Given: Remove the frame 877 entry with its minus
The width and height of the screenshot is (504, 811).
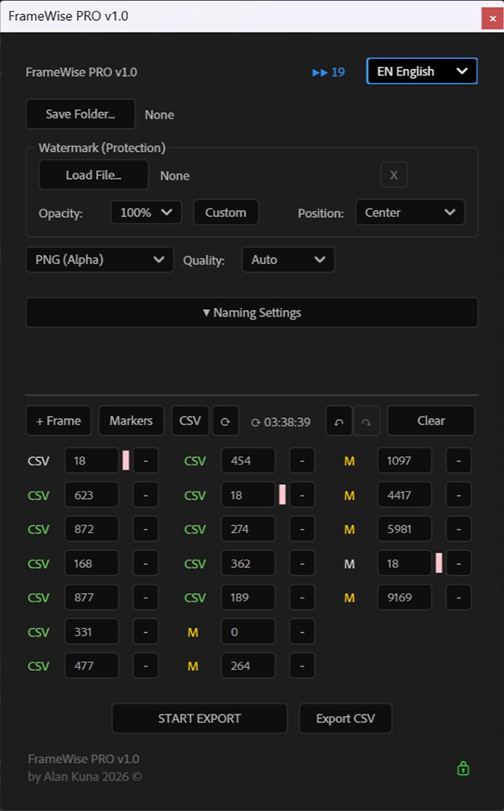Looking at the screenshot, I should 145,598.
